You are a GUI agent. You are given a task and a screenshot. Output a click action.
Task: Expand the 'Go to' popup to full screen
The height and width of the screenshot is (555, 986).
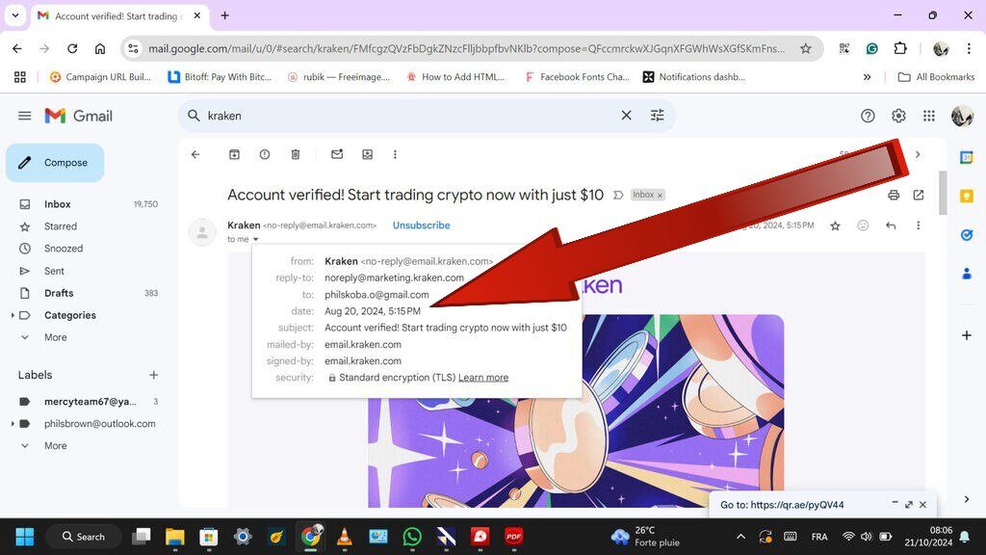pos(909,505)
